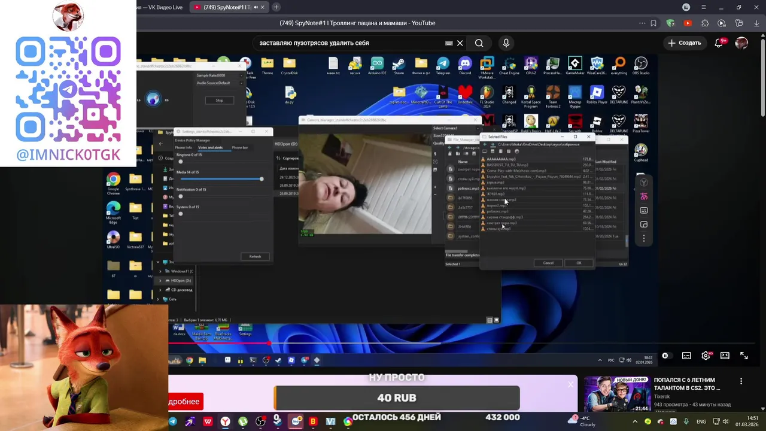This screenshot has width=766, height=431.
Task: Open a new browser tab
Action: [276, 7]
